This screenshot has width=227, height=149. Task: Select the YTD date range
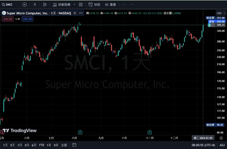41,145
